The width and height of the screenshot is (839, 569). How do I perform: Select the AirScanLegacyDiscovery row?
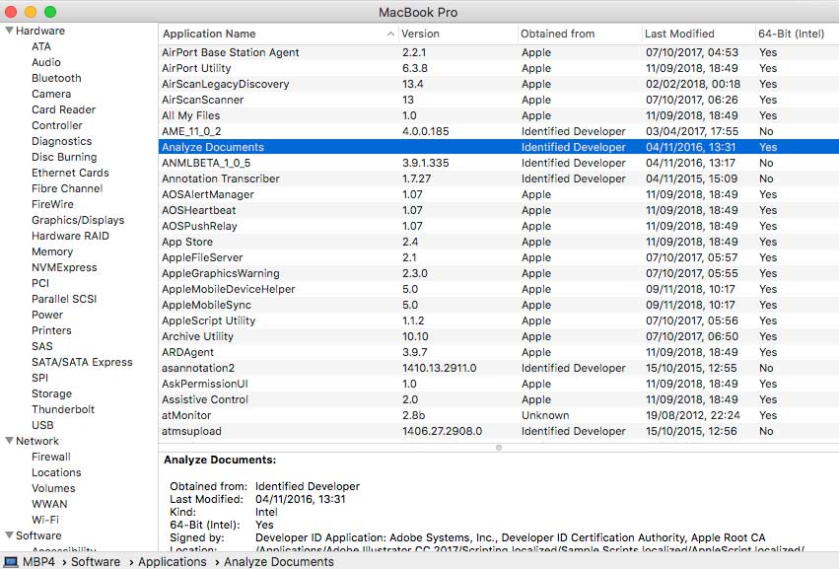click(x=499, y=84)
